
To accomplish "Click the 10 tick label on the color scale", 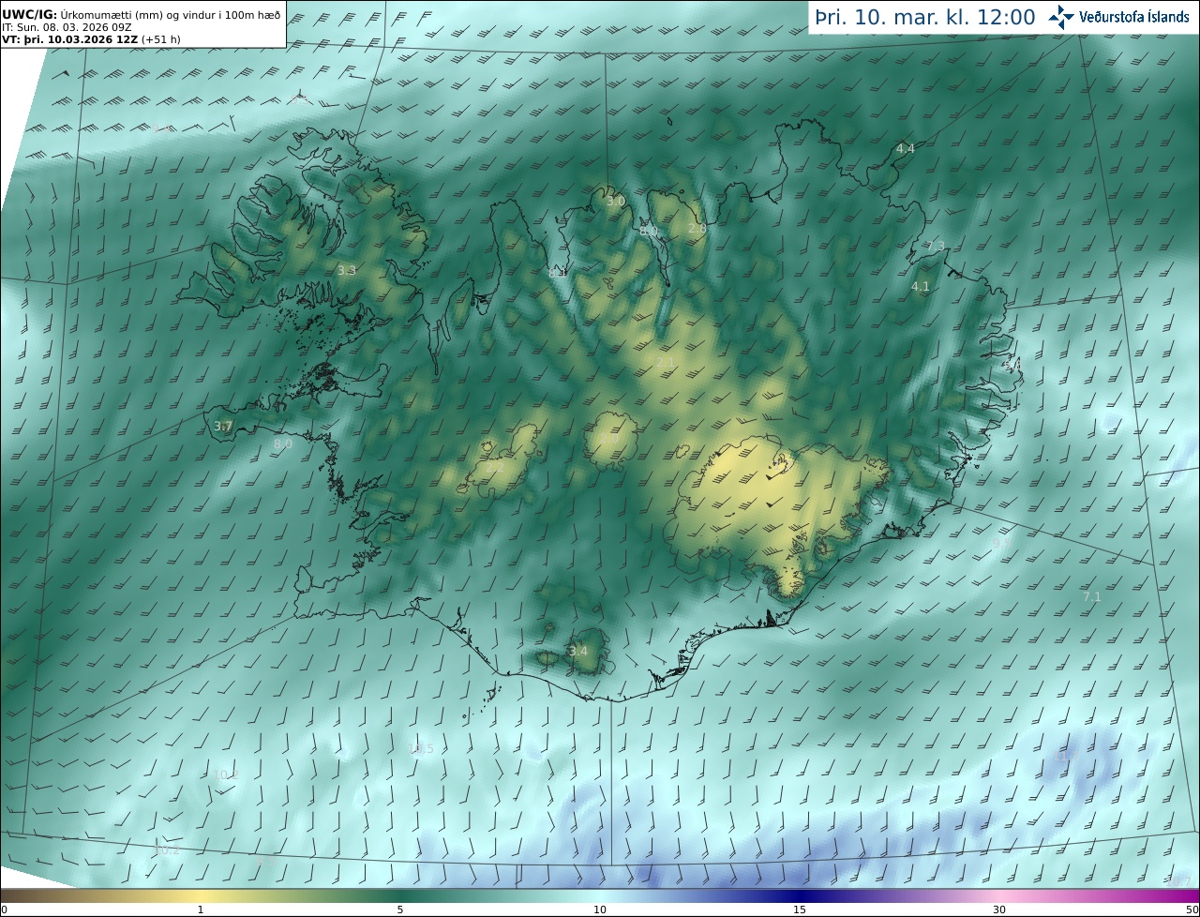I will pyautogui.click(x=600, y=909).
